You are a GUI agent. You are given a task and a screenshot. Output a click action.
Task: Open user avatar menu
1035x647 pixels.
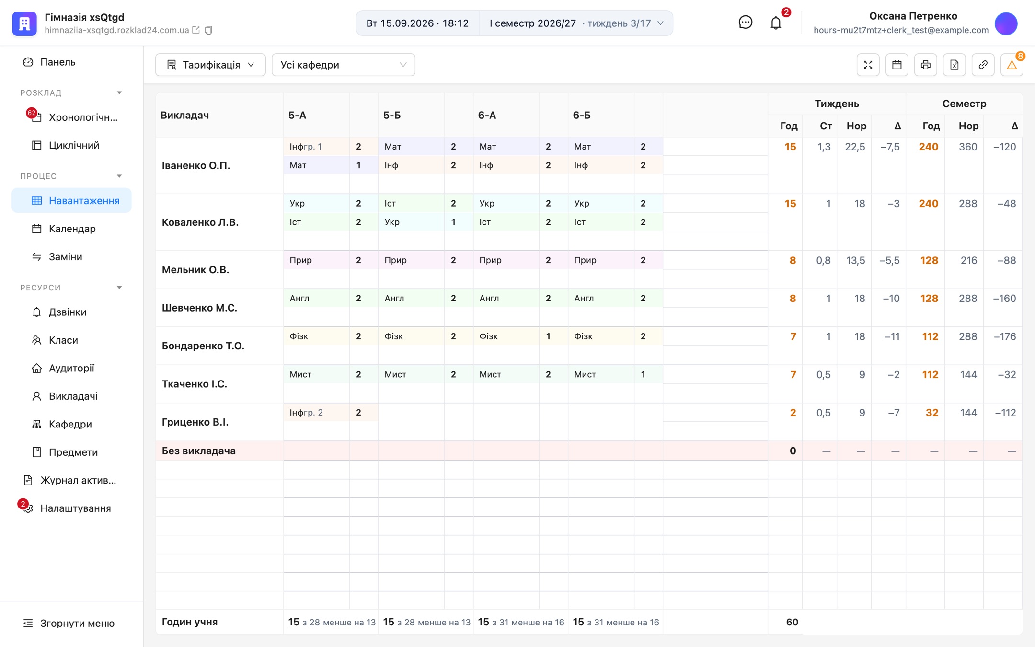coord(1006,23)
